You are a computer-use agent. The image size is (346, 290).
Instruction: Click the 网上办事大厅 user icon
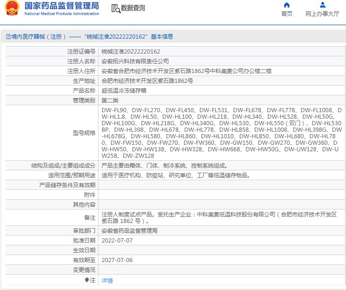click(x=322, y=5)
